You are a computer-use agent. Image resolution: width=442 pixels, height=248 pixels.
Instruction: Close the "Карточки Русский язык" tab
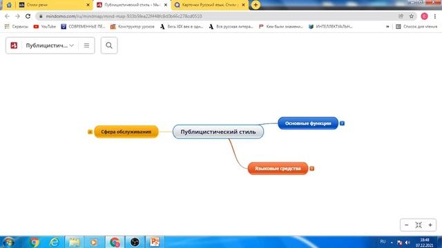tap(243, 5)
